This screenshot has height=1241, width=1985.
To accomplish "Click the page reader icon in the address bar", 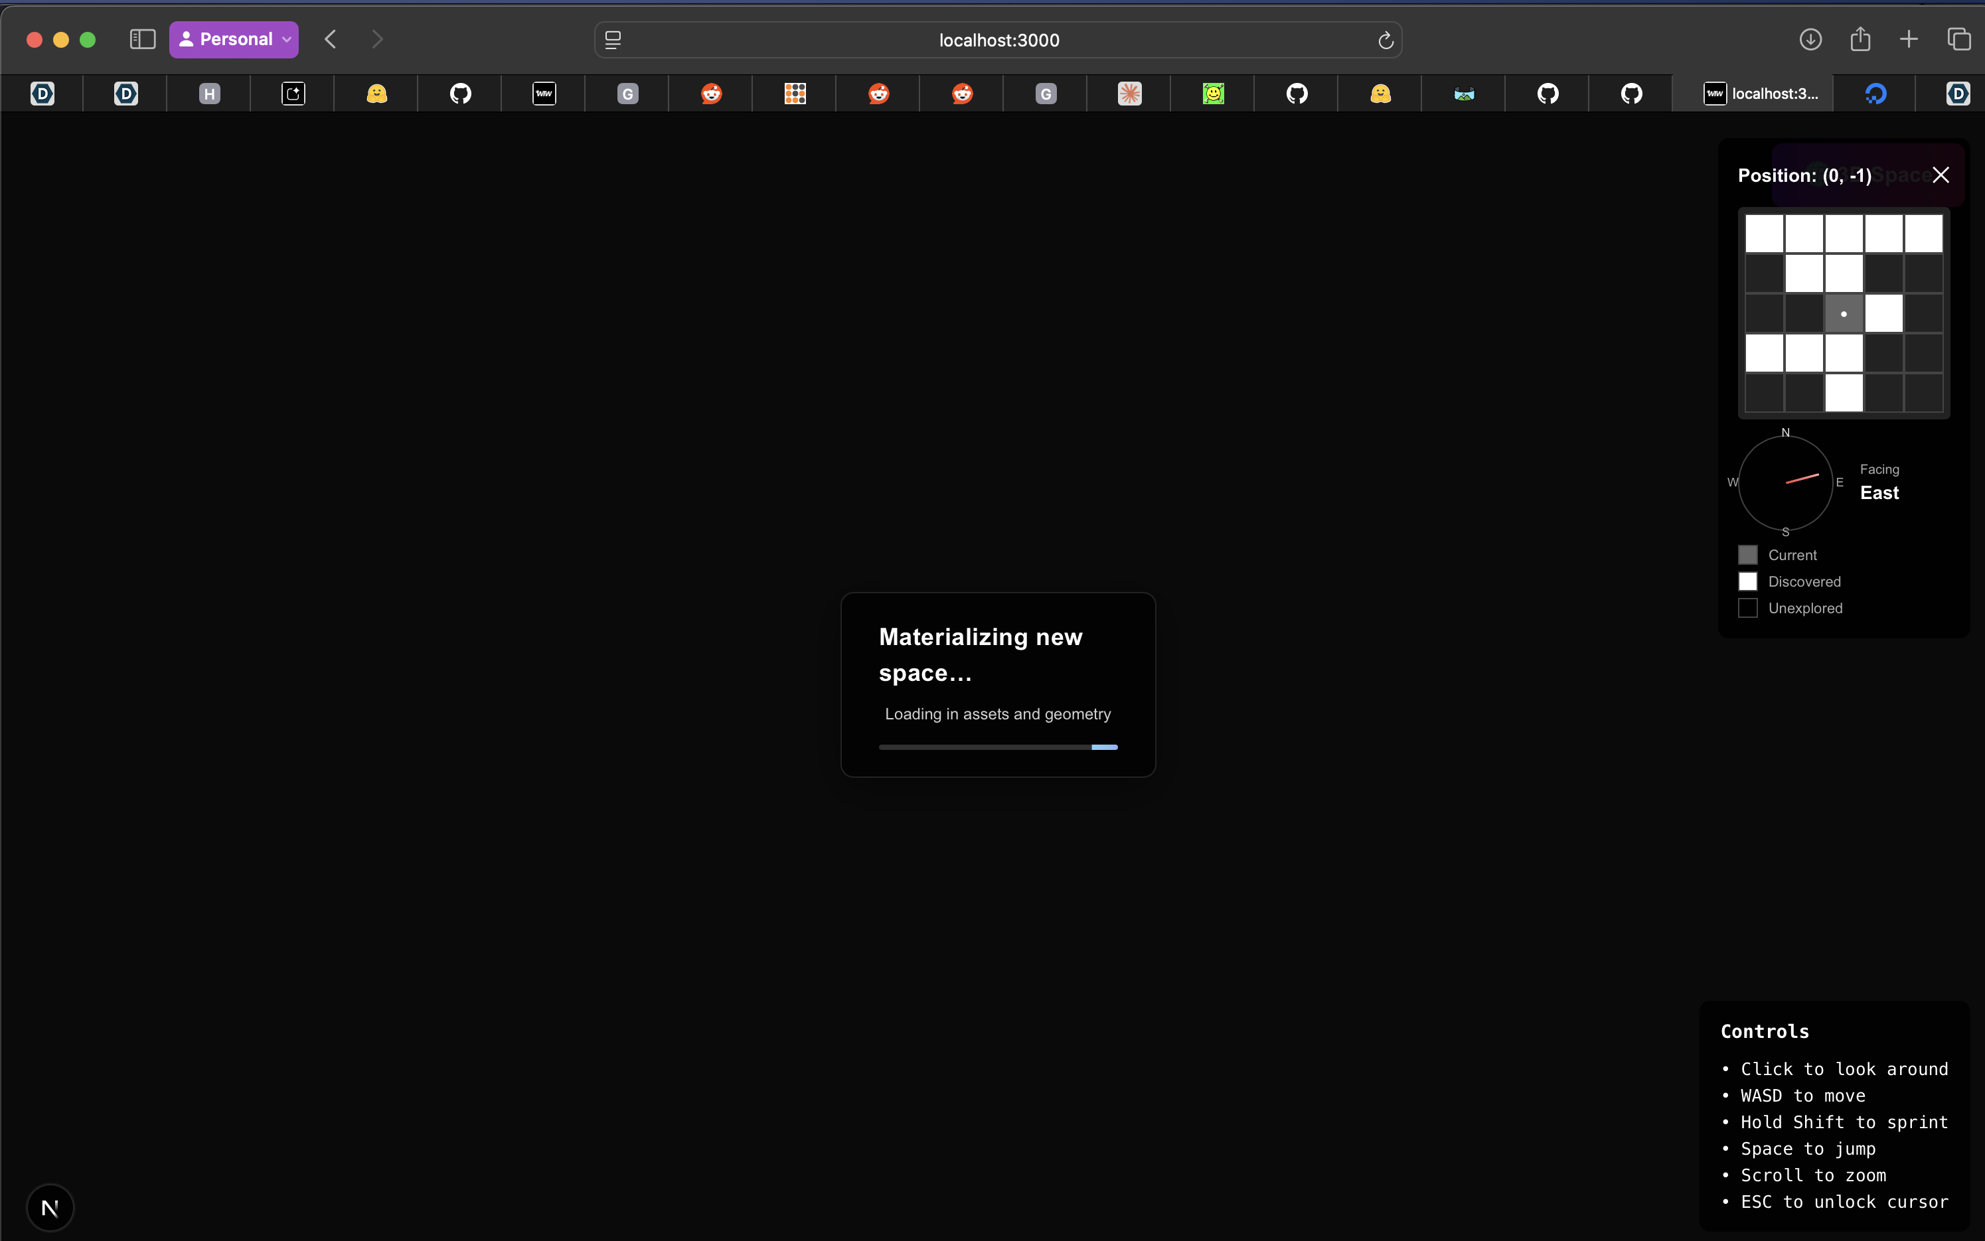I will [x=613, y=40].
